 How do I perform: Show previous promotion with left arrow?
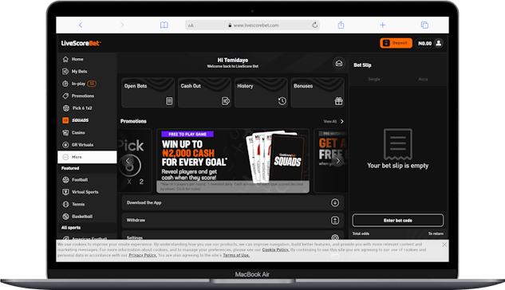pyautogui.click(x=128, y=161)
